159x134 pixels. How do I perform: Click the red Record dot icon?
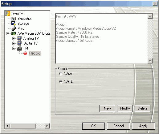pos(25,53)
